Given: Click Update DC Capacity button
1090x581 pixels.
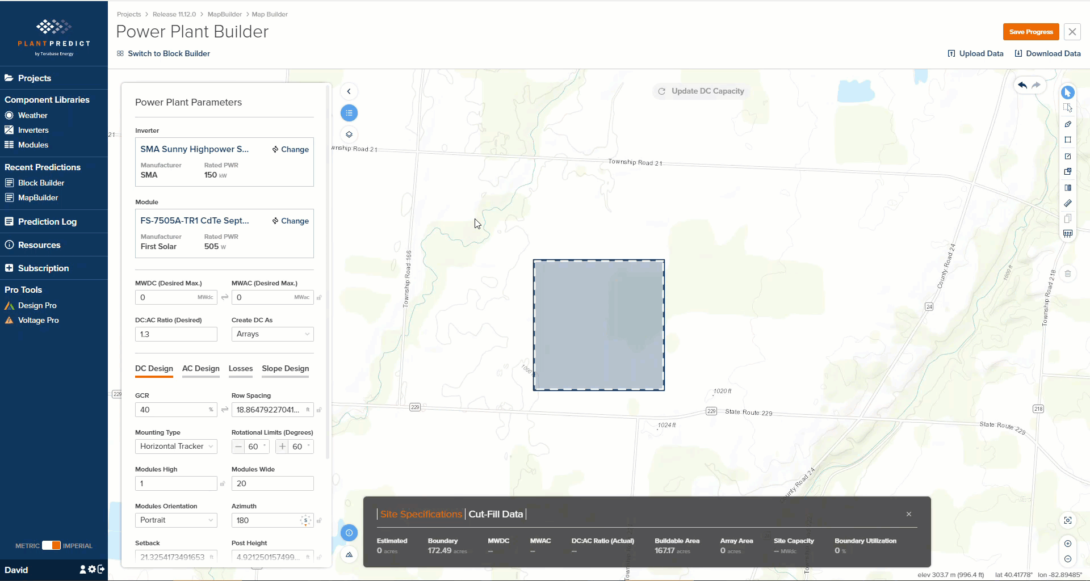Looking at the screenshot, I should [701, 91].
